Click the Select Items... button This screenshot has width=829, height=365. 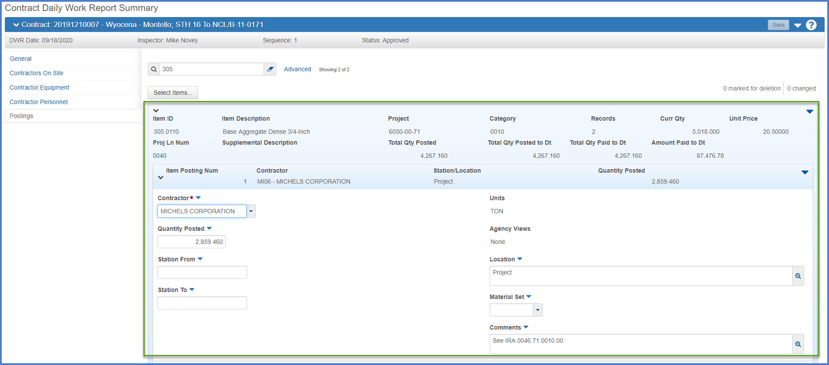coord(173,93)
